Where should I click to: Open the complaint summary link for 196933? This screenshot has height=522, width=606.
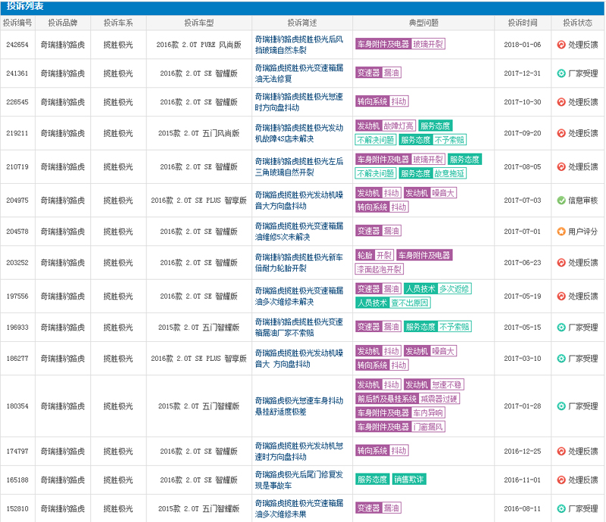pos(298,328)
